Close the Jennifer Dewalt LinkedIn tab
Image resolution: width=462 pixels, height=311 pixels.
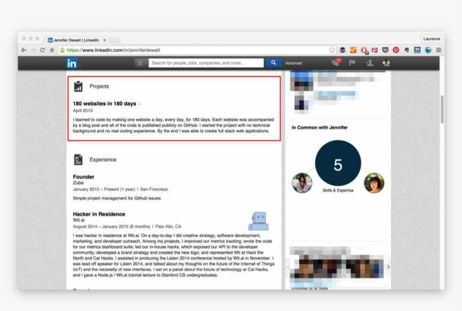pos(104,40)
